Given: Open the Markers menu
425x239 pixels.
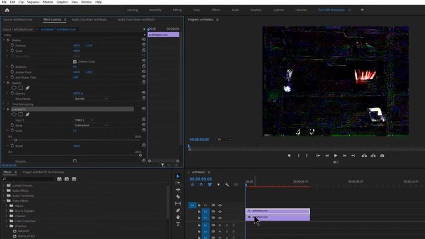Looking at the screenshot, I should click(48, 2).
